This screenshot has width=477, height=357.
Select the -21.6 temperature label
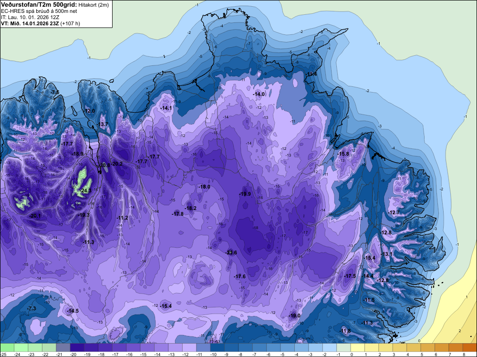(x=231, y=252)
